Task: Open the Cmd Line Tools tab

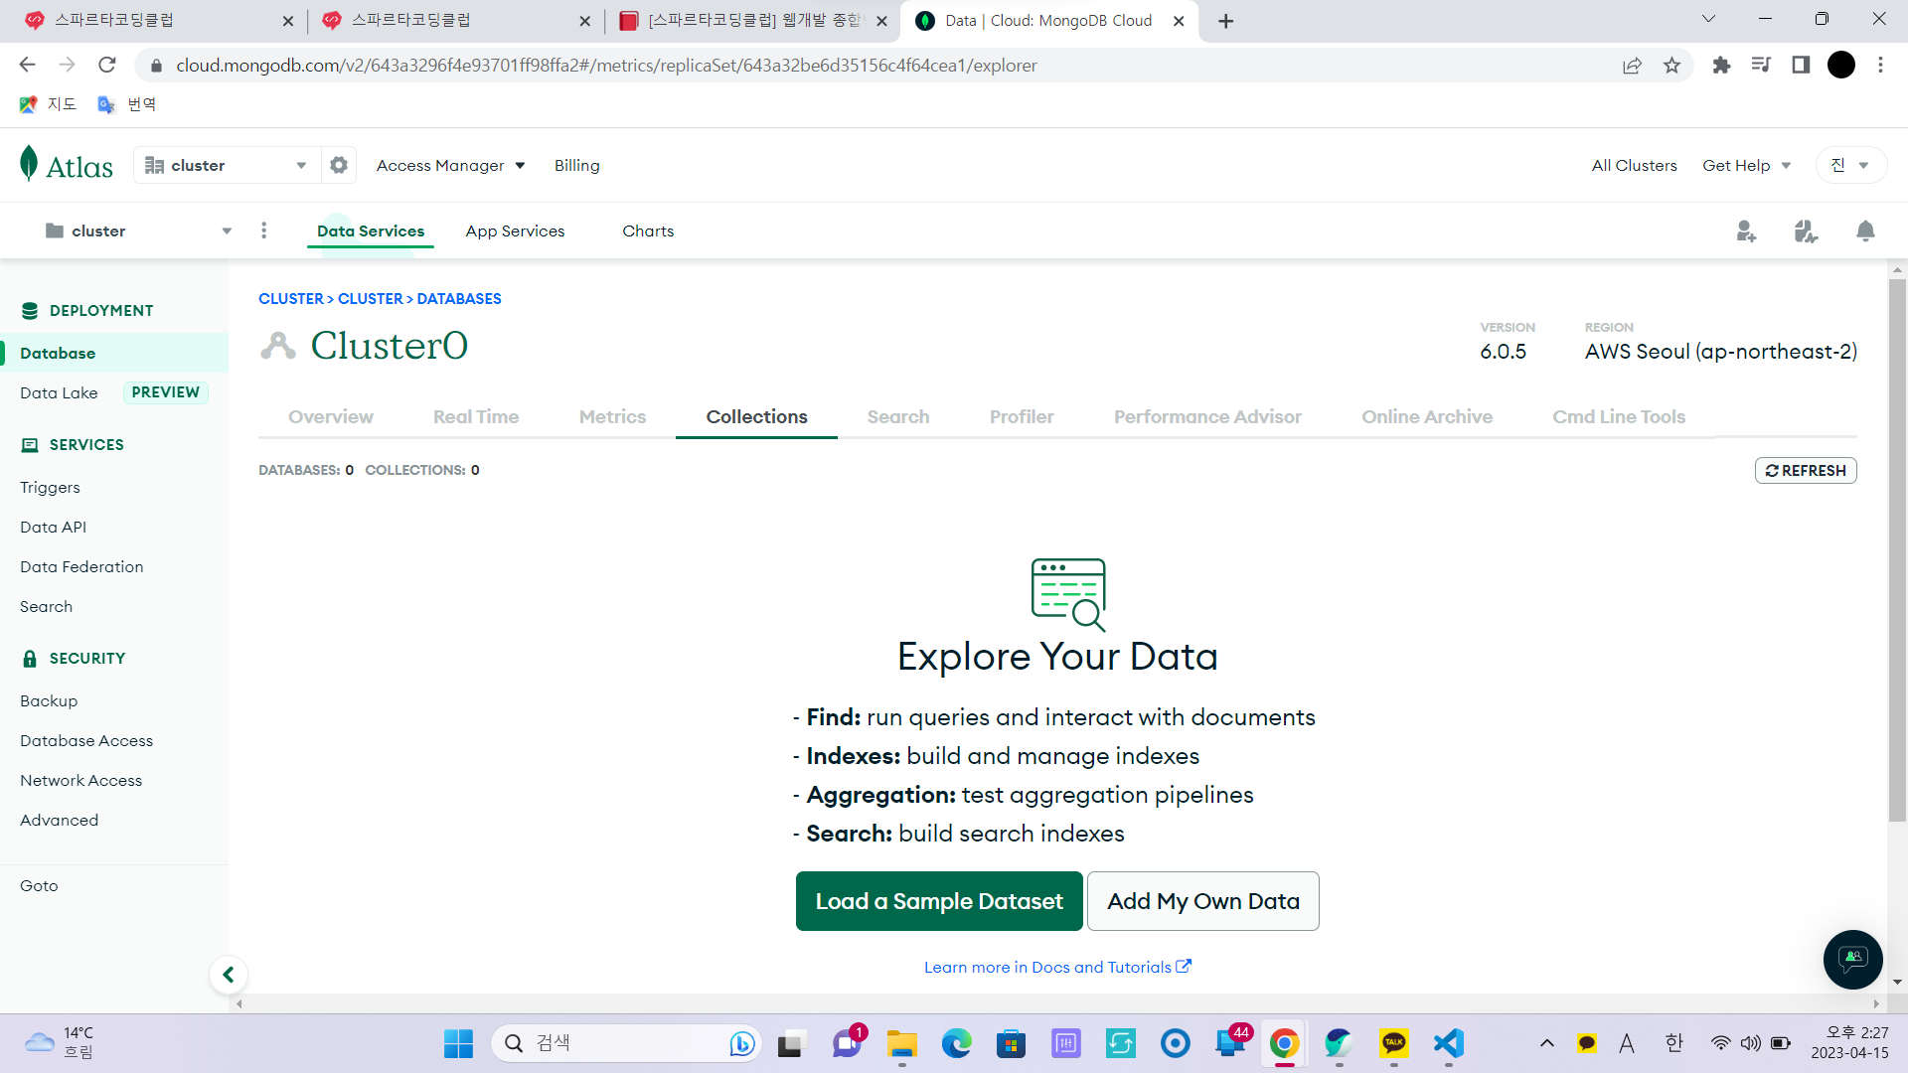Action: (1619, 416)
